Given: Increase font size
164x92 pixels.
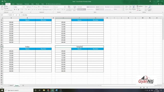Looking at the screenshot, I should [28, 7].
